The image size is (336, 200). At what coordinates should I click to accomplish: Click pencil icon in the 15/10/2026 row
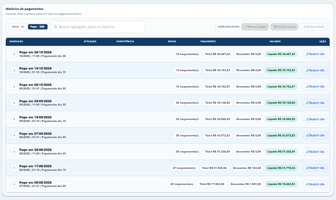[x=307, y=70]
